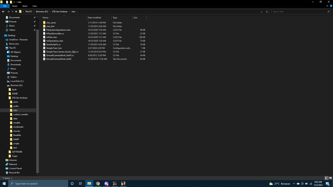Screen dimensions: 333x187
Task: Open the Help question mark icon
Action: coord(331,6)
